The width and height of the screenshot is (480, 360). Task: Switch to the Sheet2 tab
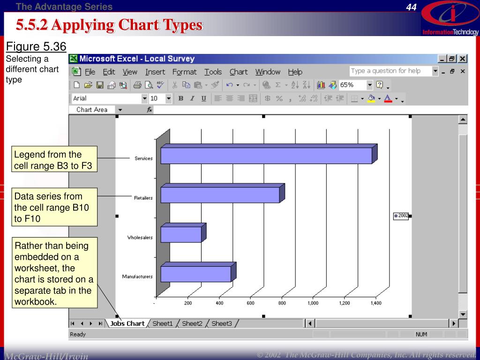point(192,323)
